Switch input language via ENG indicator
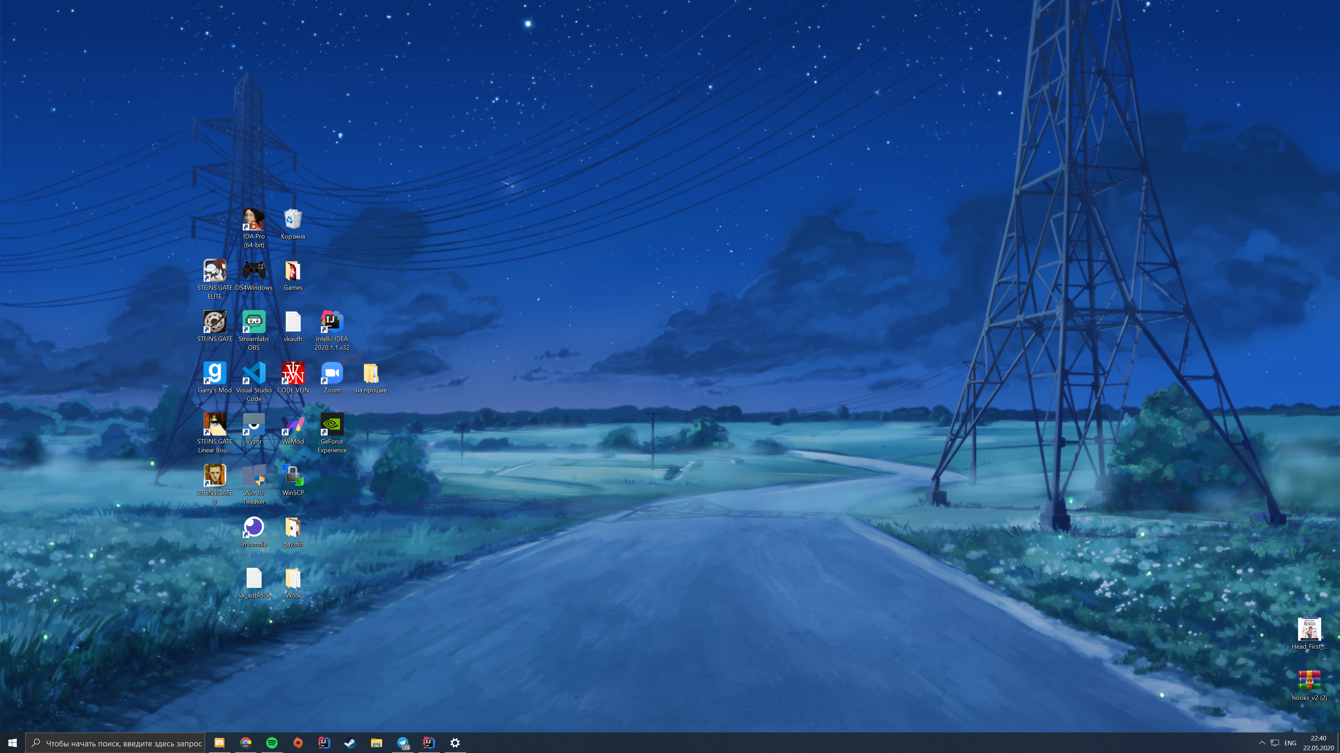The height and width of the screenshot is (753, 1340). point(1290,743)
